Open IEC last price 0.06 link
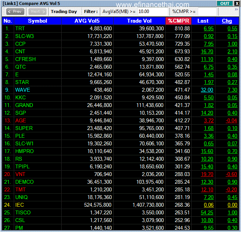Image resolution: width=241 pixels, height=232 pixels. coord(209,205)
